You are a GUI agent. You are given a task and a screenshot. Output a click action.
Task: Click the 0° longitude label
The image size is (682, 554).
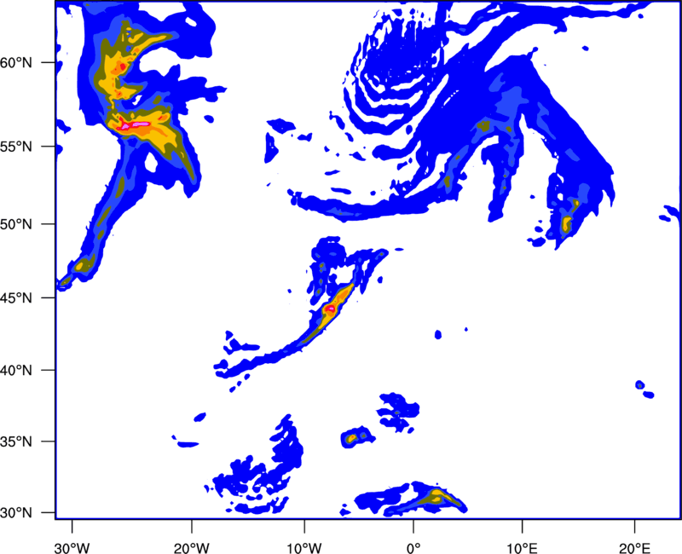413,548
